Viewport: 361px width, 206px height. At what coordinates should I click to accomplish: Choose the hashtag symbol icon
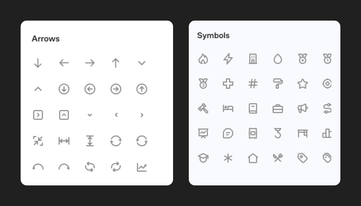coord(253,84)
